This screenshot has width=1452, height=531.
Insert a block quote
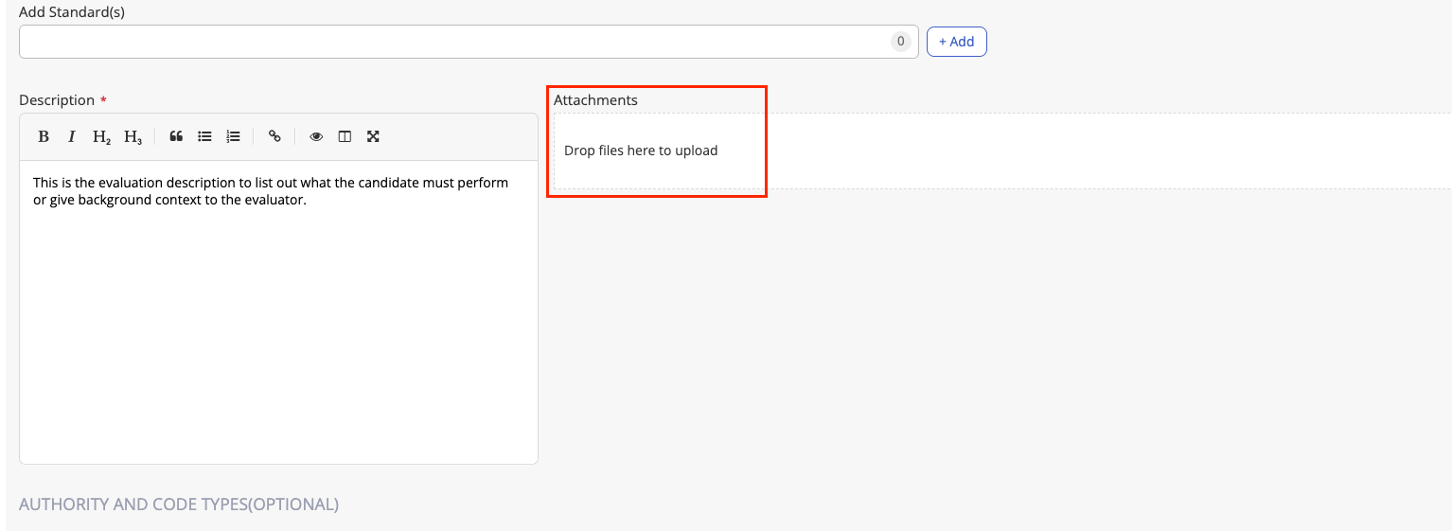click(x=176, y=136)
